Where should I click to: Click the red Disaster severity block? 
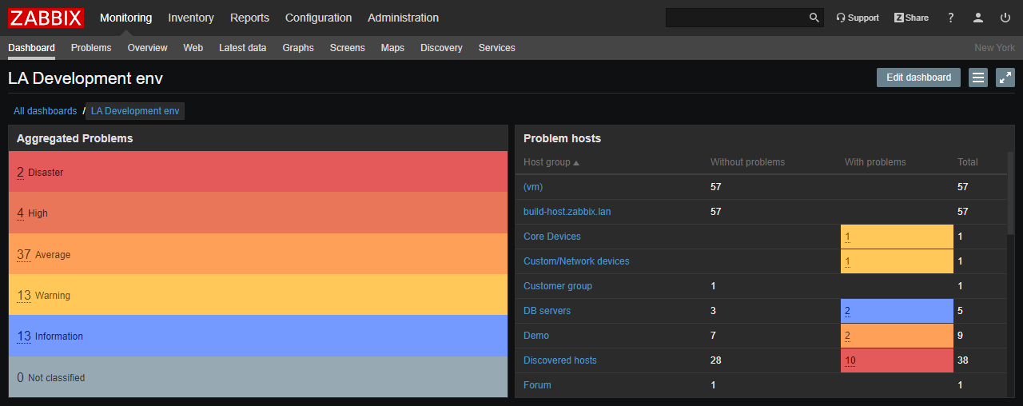click(258, 172)
